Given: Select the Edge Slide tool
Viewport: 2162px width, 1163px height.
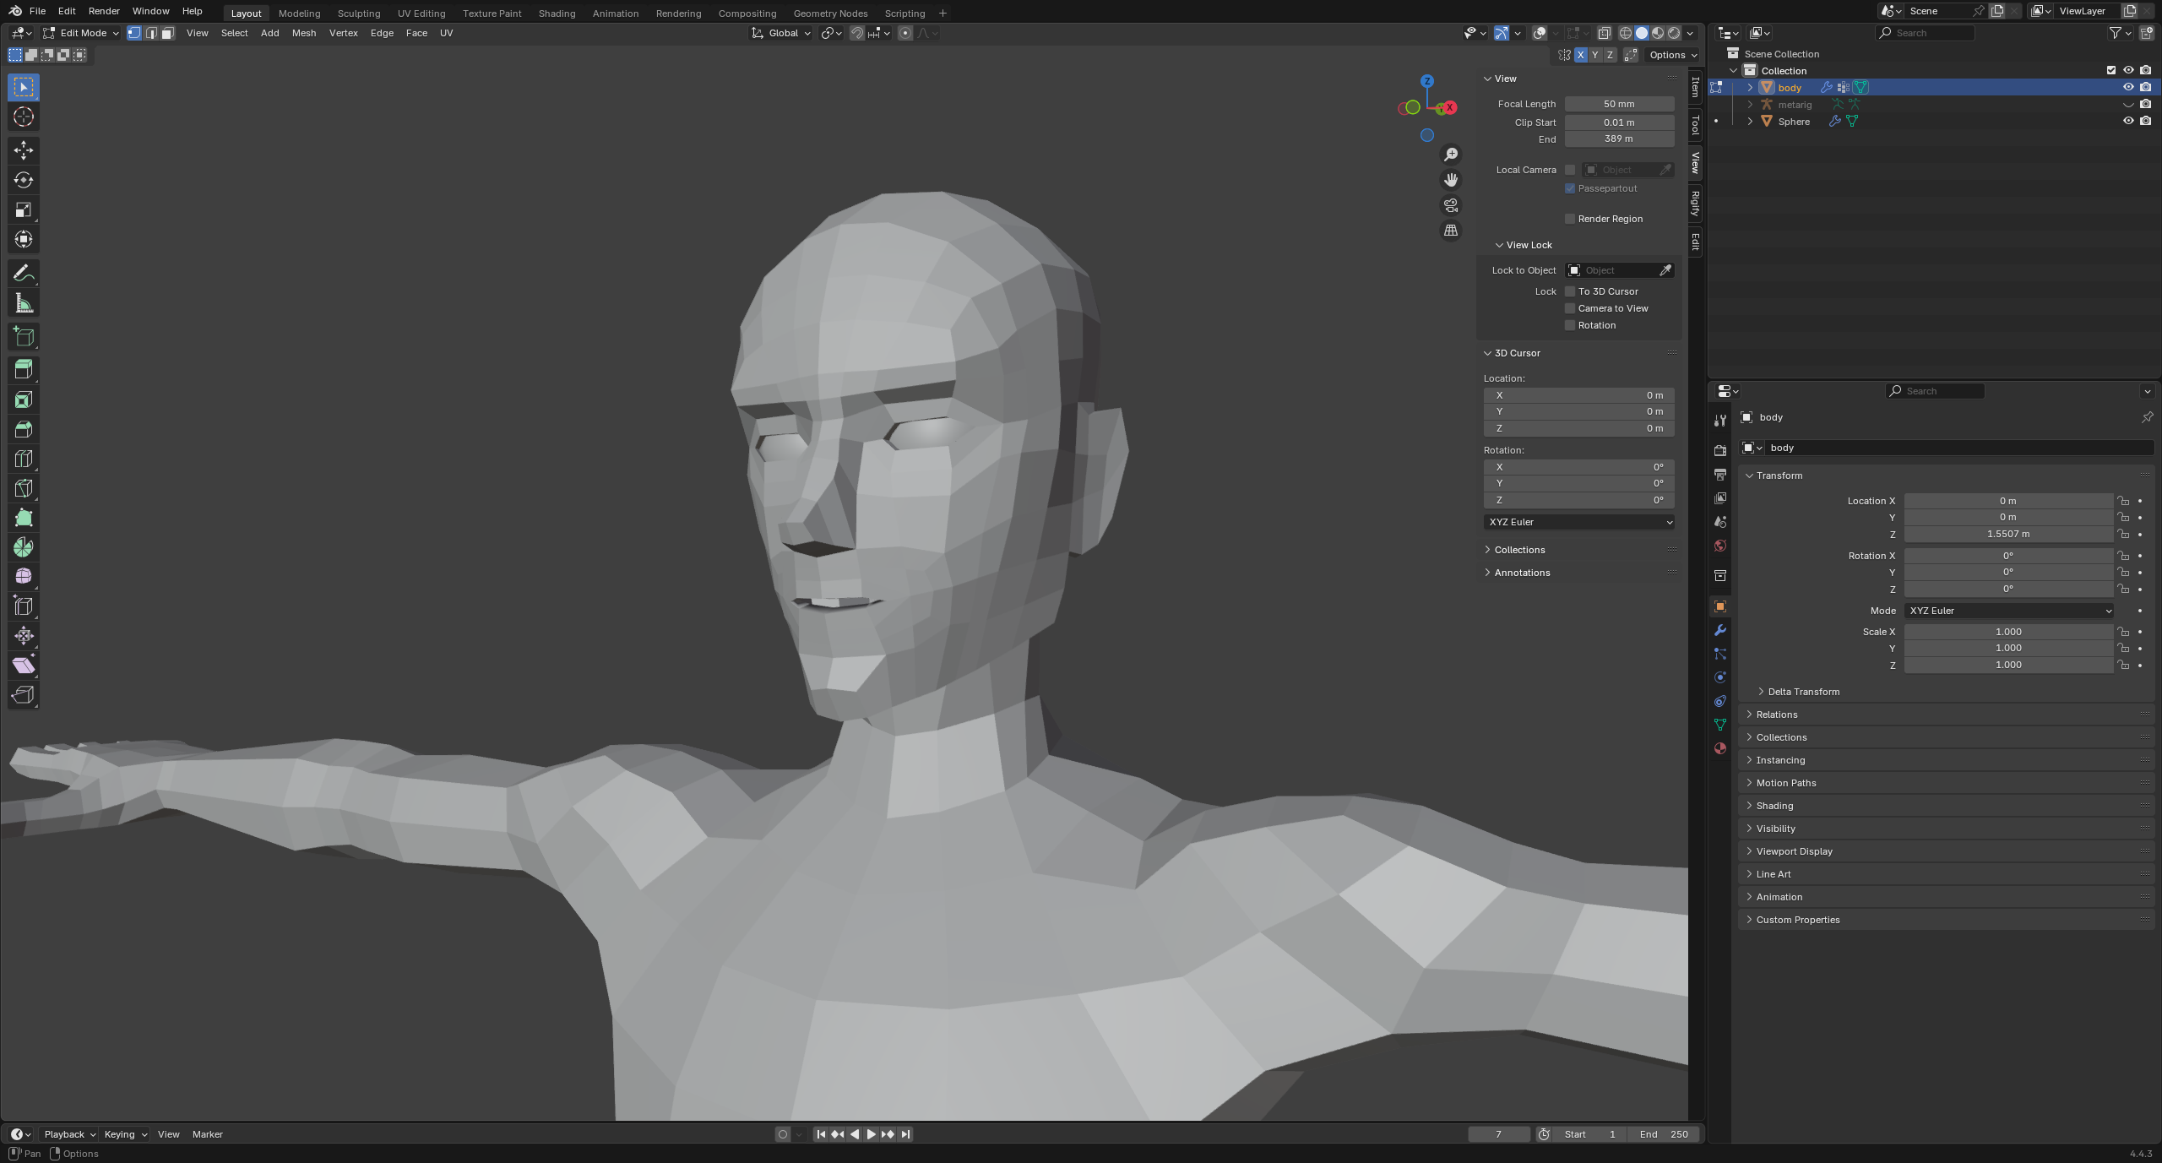Looking at the screenshot, I should point(24,606).
